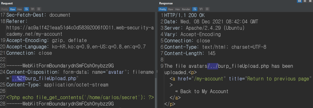Switch Request view to Pretty tab
Viewport: 313px width, 108px height.
(4, 9)
